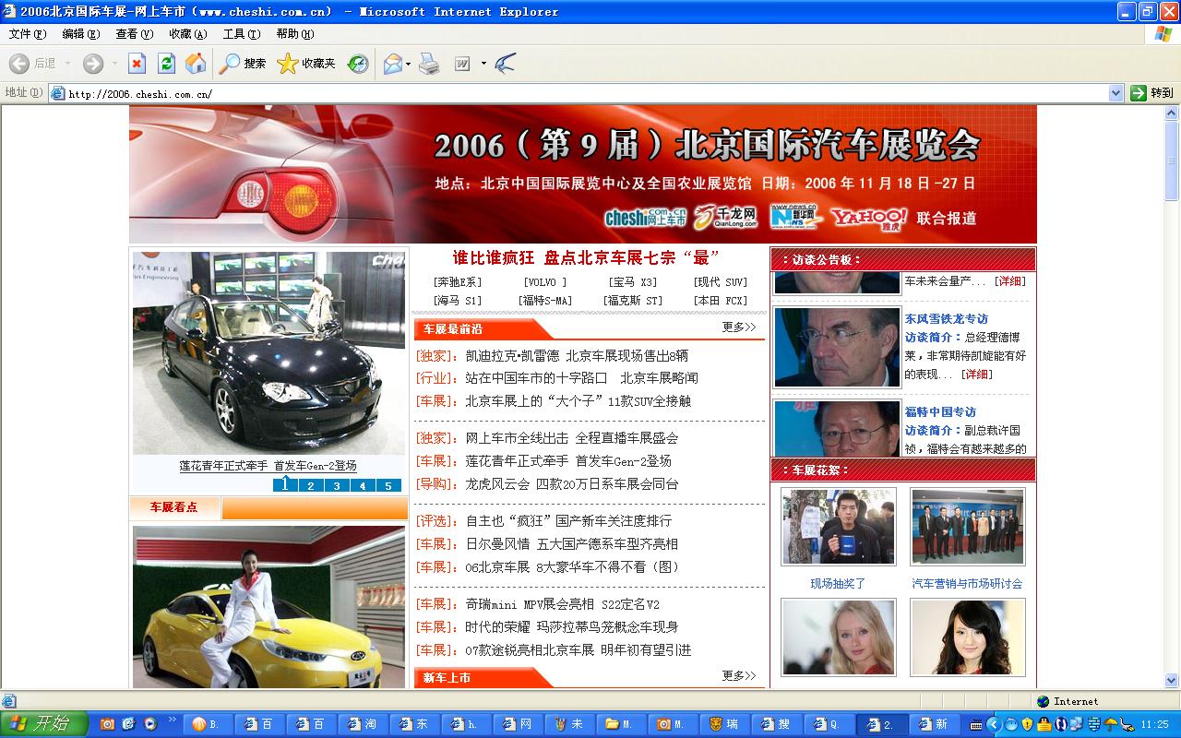Open the [奔驰E系] link
Viewport: 1181px width, 738px height.
coord(458,282)
